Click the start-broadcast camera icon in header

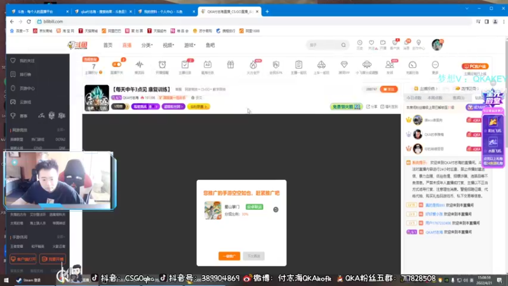tap(383, 44)
